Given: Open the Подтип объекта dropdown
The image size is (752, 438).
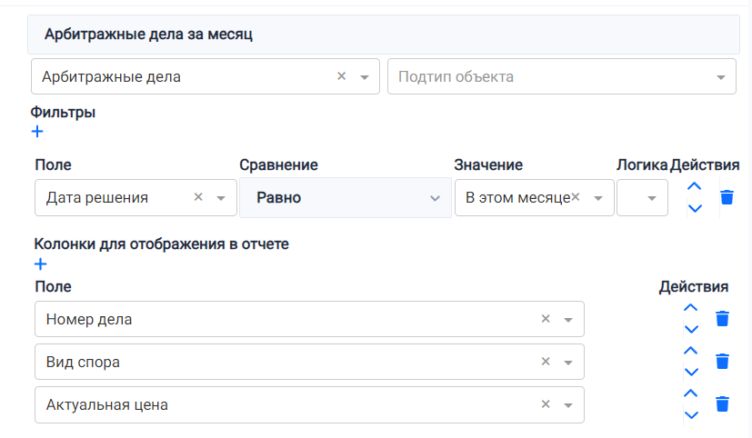Looking at the screenshot, I should [x=720, y=77].
